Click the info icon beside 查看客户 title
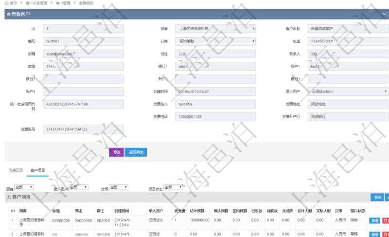389x237 pixels. [x=9, y=15]
